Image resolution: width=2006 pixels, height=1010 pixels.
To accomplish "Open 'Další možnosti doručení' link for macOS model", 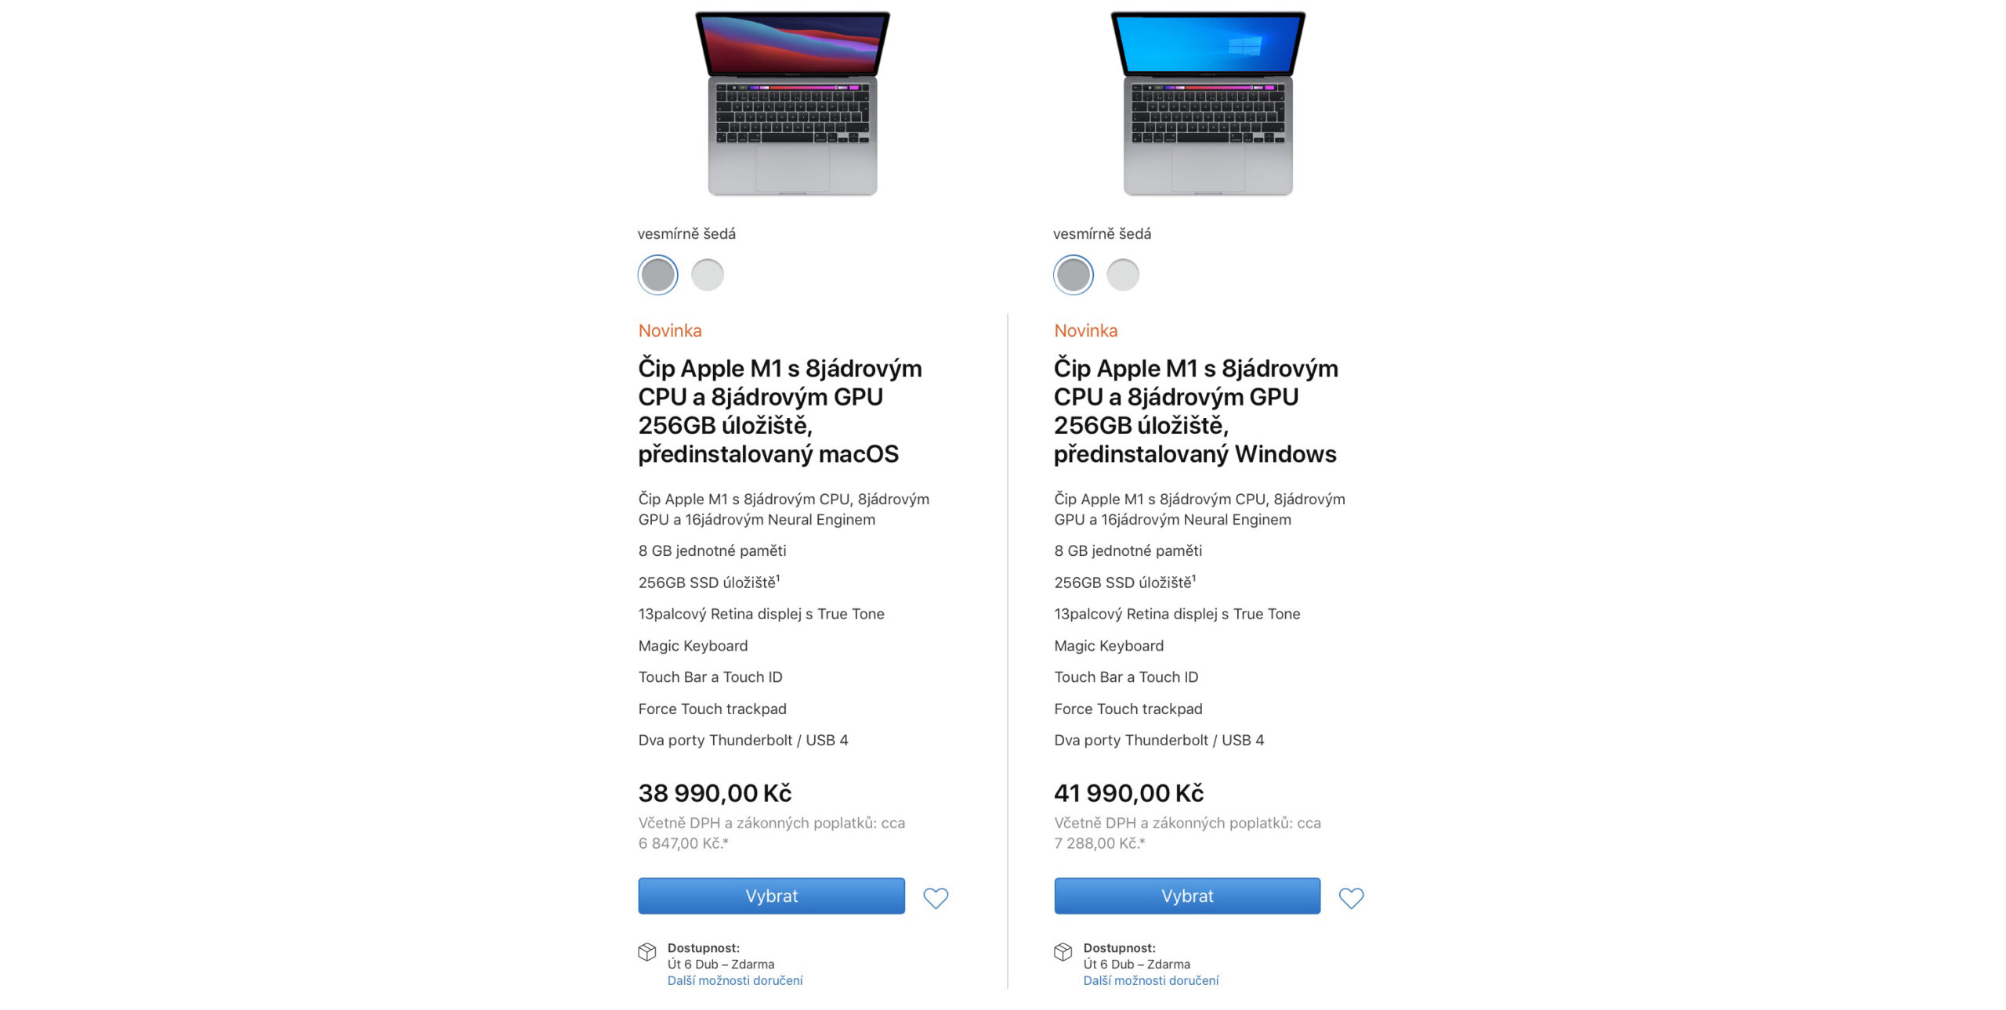I will [734, 980].
